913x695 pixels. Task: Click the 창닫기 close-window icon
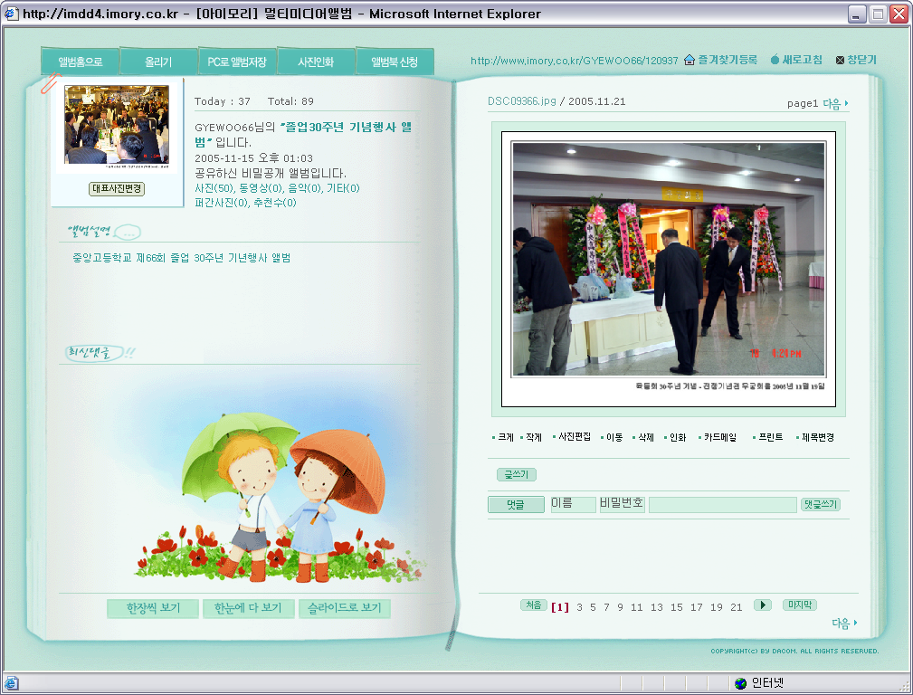pyautogui.click(x=840, y=60)
